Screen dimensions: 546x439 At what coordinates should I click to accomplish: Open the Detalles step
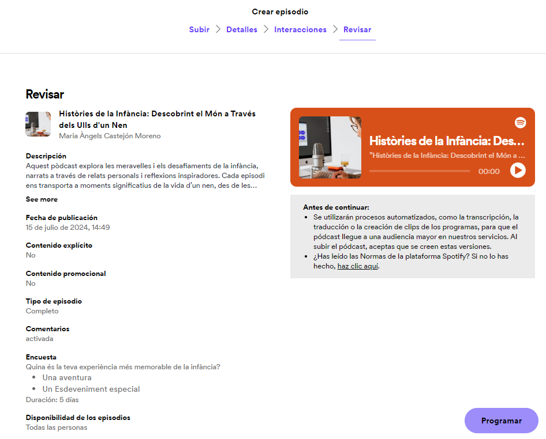(x=242, y=29)
